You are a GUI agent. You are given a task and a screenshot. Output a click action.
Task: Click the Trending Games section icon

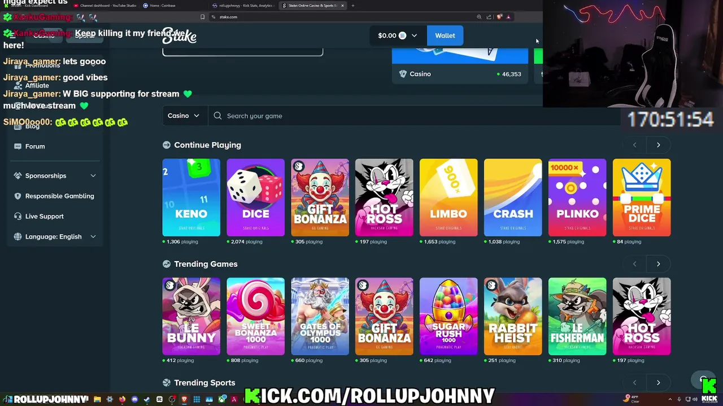[167, 264]
